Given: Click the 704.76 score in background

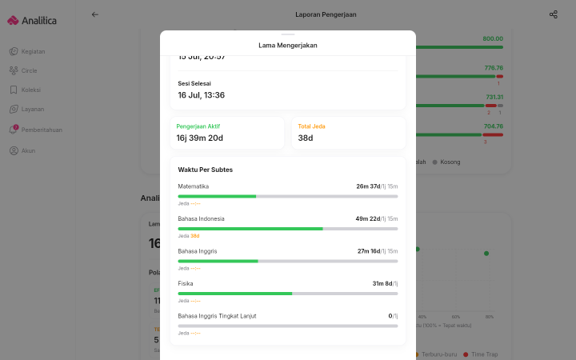Looking at the screenshot, I should pyautogui.click(x=494, y=126).
